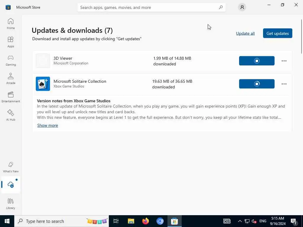Open the 3D Viewer app title
Screen dimensions: 303x227
coord(63,58)
